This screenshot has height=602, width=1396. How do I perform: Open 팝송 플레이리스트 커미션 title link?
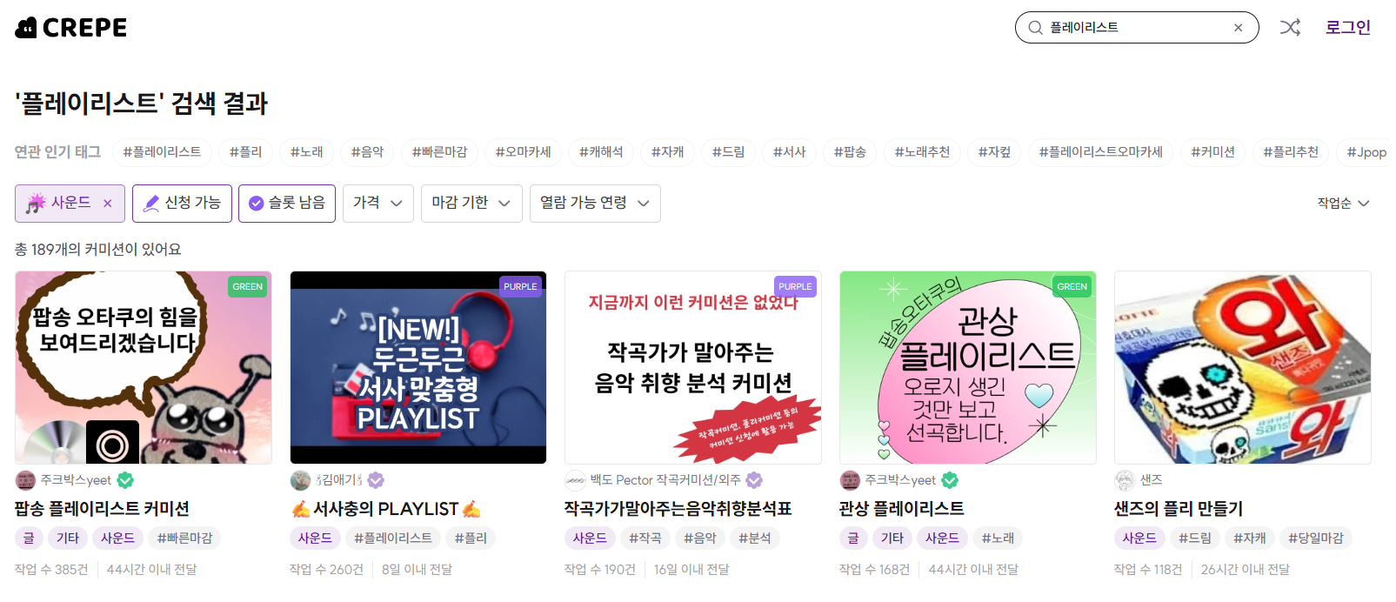[x=102, y=509]
